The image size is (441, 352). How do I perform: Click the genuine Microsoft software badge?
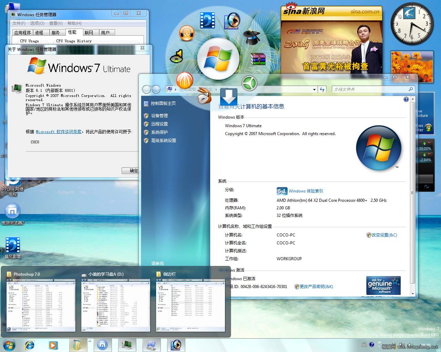(x=383, y=285)
